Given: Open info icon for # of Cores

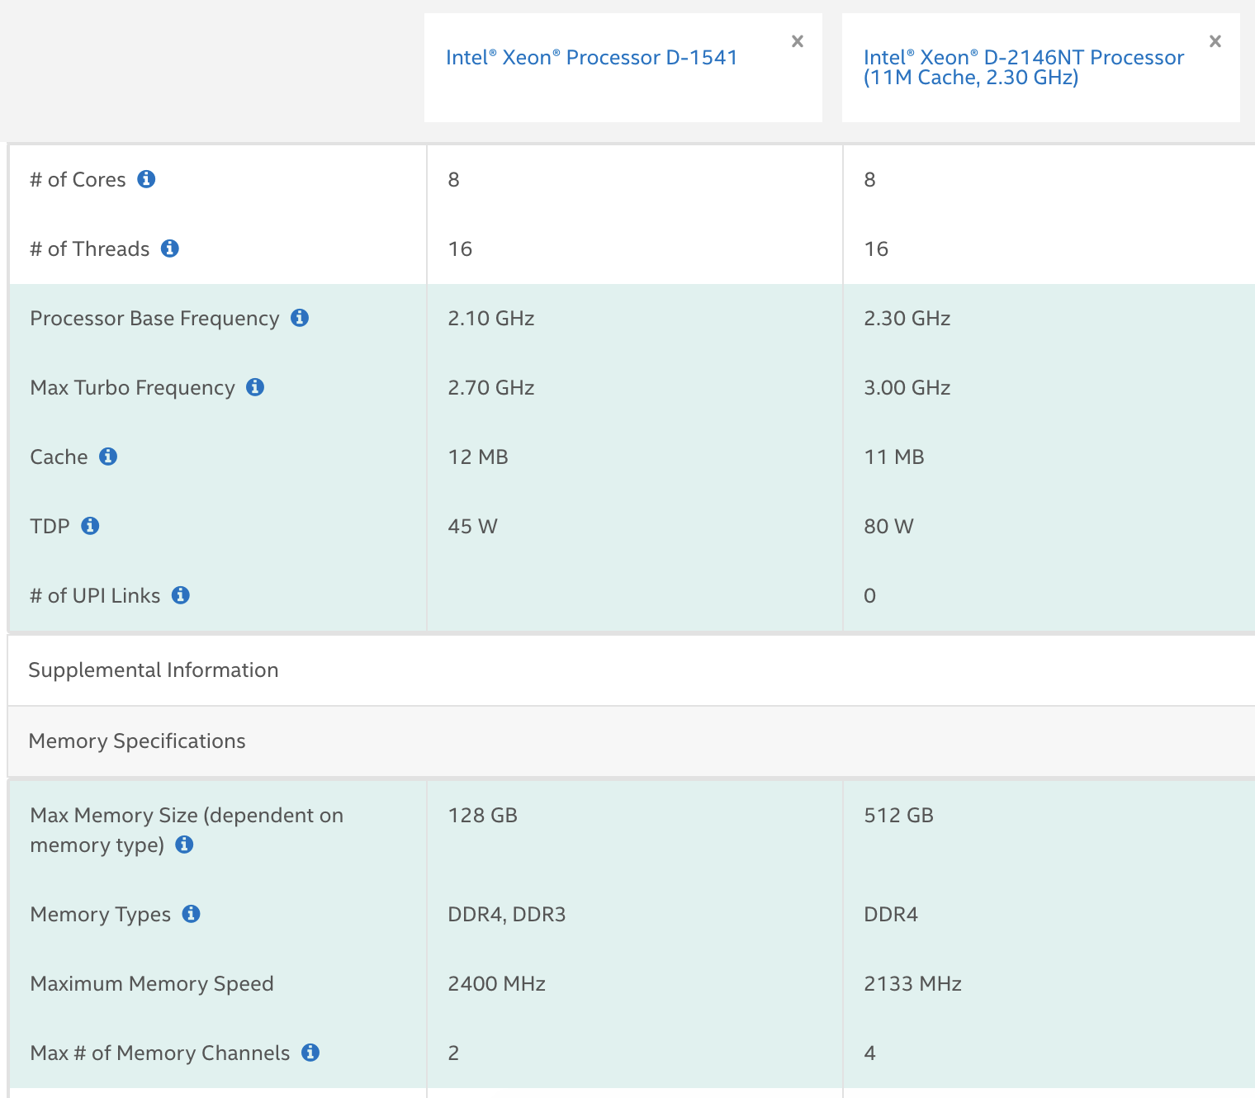Looking at the screenshot, I should point(146,179).
